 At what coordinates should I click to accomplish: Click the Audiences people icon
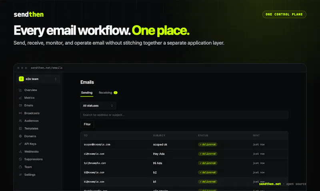[20, 121]
